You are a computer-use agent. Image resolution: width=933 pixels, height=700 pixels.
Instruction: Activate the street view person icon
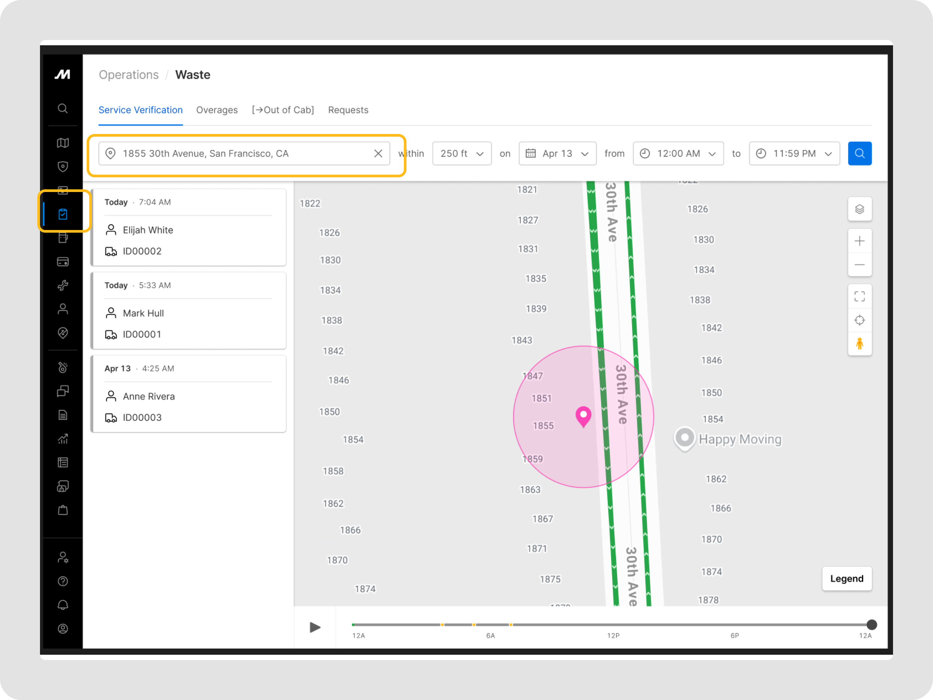[x=859, y=344]
